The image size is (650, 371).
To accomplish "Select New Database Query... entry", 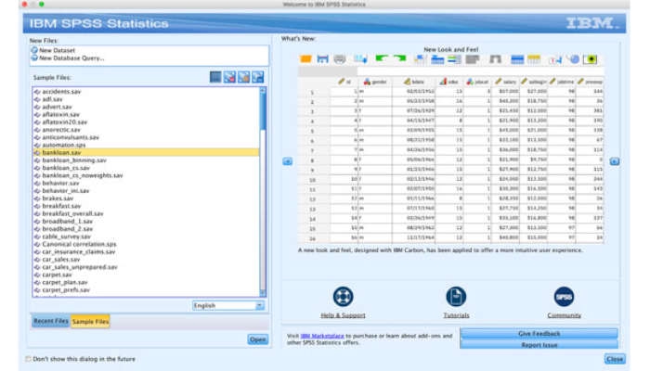I will coord(68,58).
